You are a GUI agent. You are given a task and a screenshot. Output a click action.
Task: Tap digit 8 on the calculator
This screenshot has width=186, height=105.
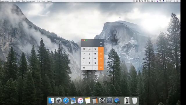[x=90, y=54]
